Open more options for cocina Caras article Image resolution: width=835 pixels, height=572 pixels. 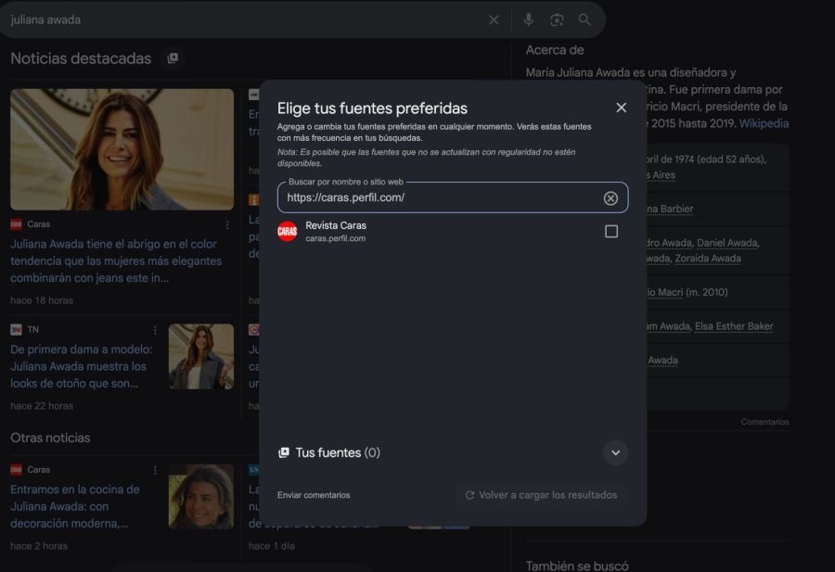tap(155, 470)
